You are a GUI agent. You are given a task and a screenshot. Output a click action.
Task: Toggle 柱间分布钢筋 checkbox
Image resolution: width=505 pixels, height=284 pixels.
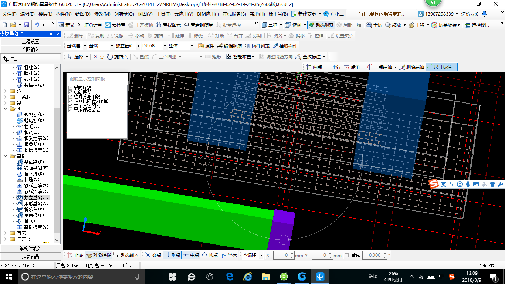click(70, 97)
